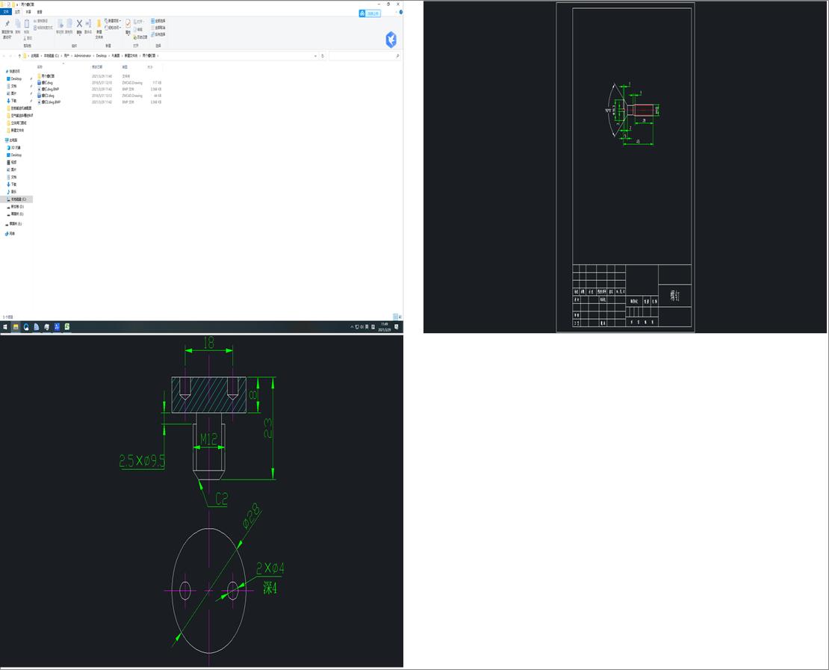Click the Select all icon in ribbon
Viewport: 829px width, 670px height.
153,21
